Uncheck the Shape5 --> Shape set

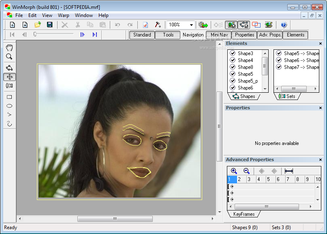[x=279, y=53]
